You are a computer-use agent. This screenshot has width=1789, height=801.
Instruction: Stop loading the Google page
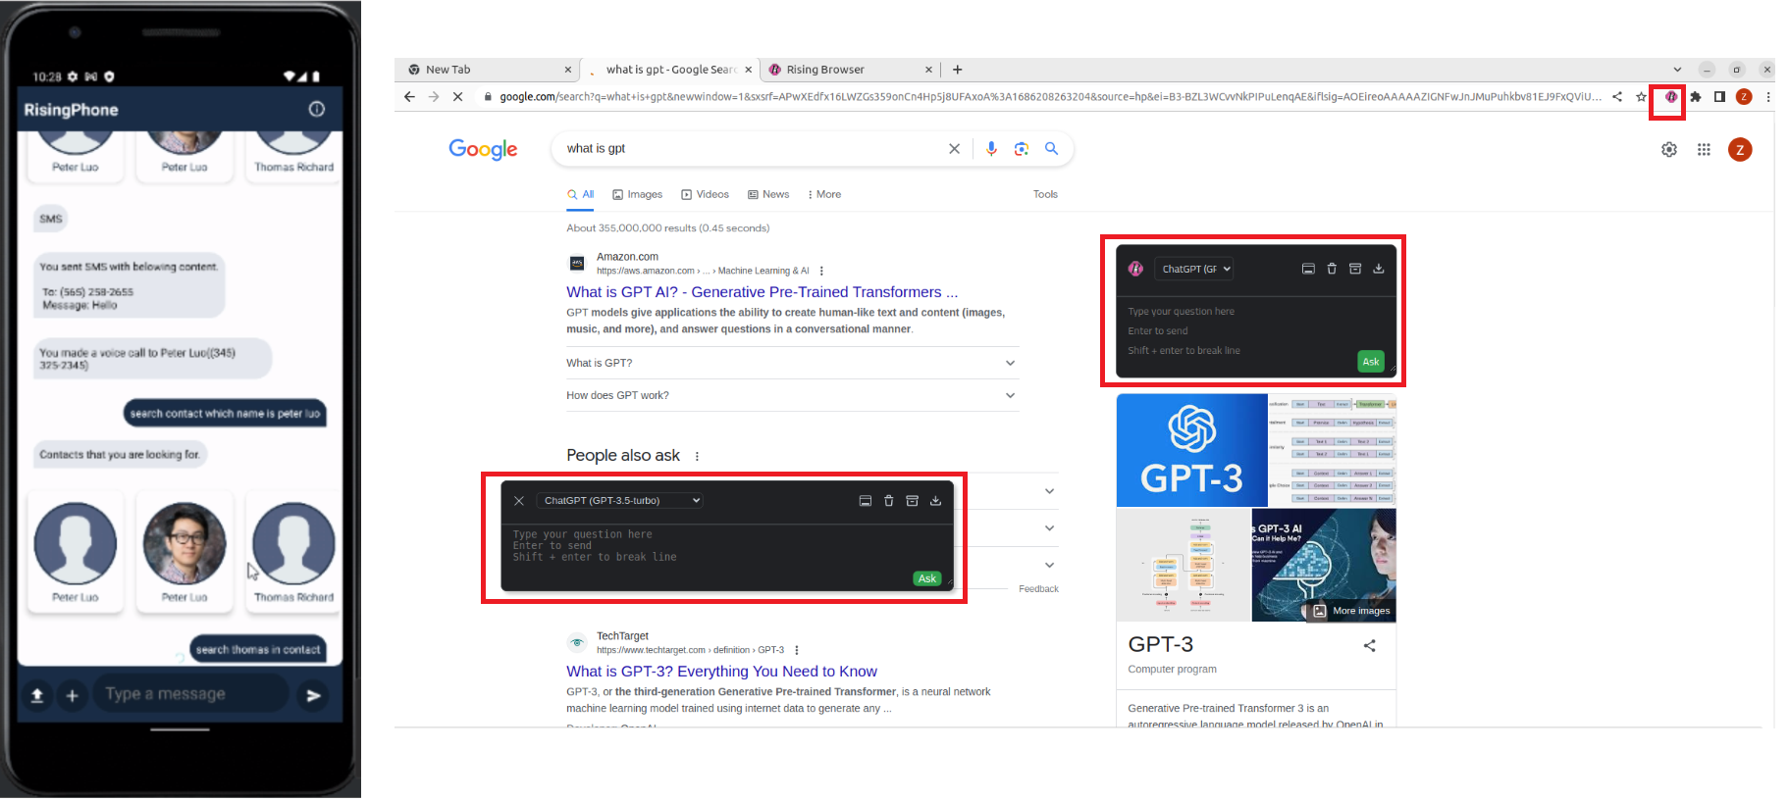click(x=458, y=97)
